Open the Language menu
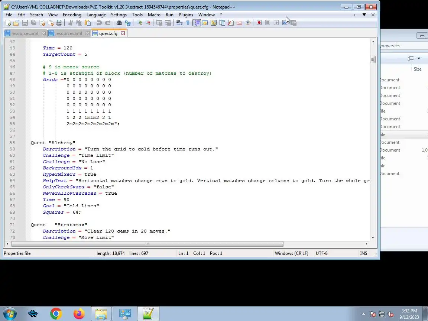428x321 pixels. (x=96, y=15)
